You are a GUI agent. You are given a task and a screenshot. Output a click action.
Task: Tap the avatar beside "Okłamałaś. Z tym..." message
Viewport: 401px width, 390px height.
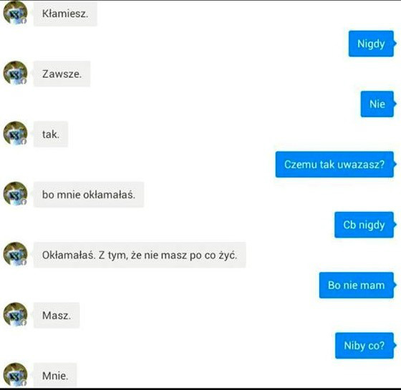click(x=15, y=254)
